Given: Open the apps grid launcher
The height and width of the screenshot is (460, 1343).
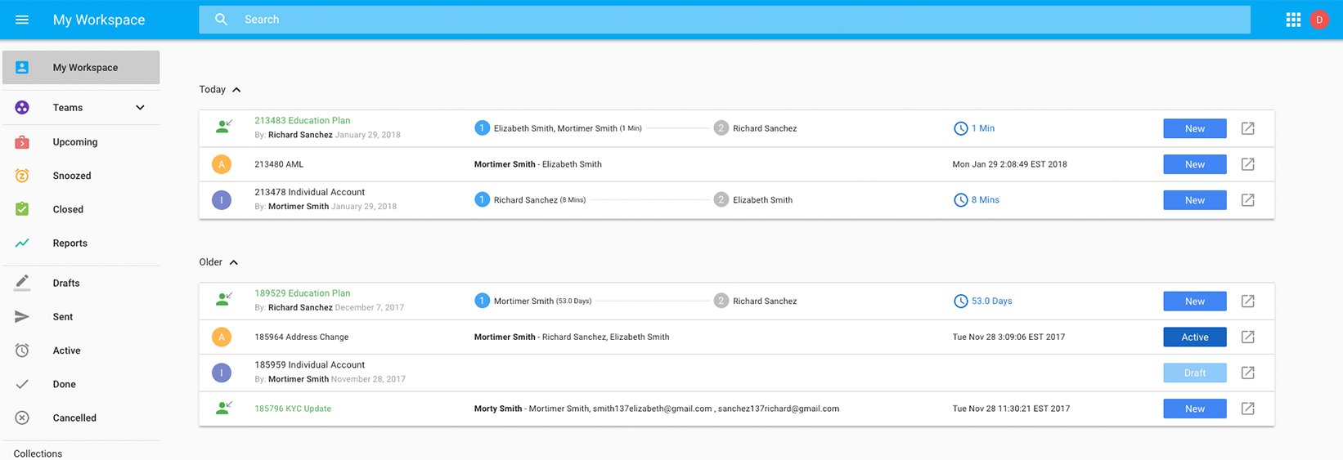Looking at the screenshot, I should (1293, 20).
